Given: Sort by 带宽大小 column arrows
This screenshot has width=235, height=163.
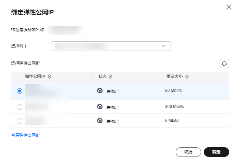Looking at the screenshot, I should click(187, 77).
